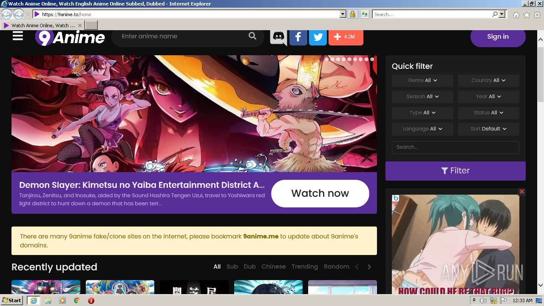Expand the Type filter dropdown
The height and width of the screenshot is (306, 544).
pyautogui.click(x=422, y=113)
